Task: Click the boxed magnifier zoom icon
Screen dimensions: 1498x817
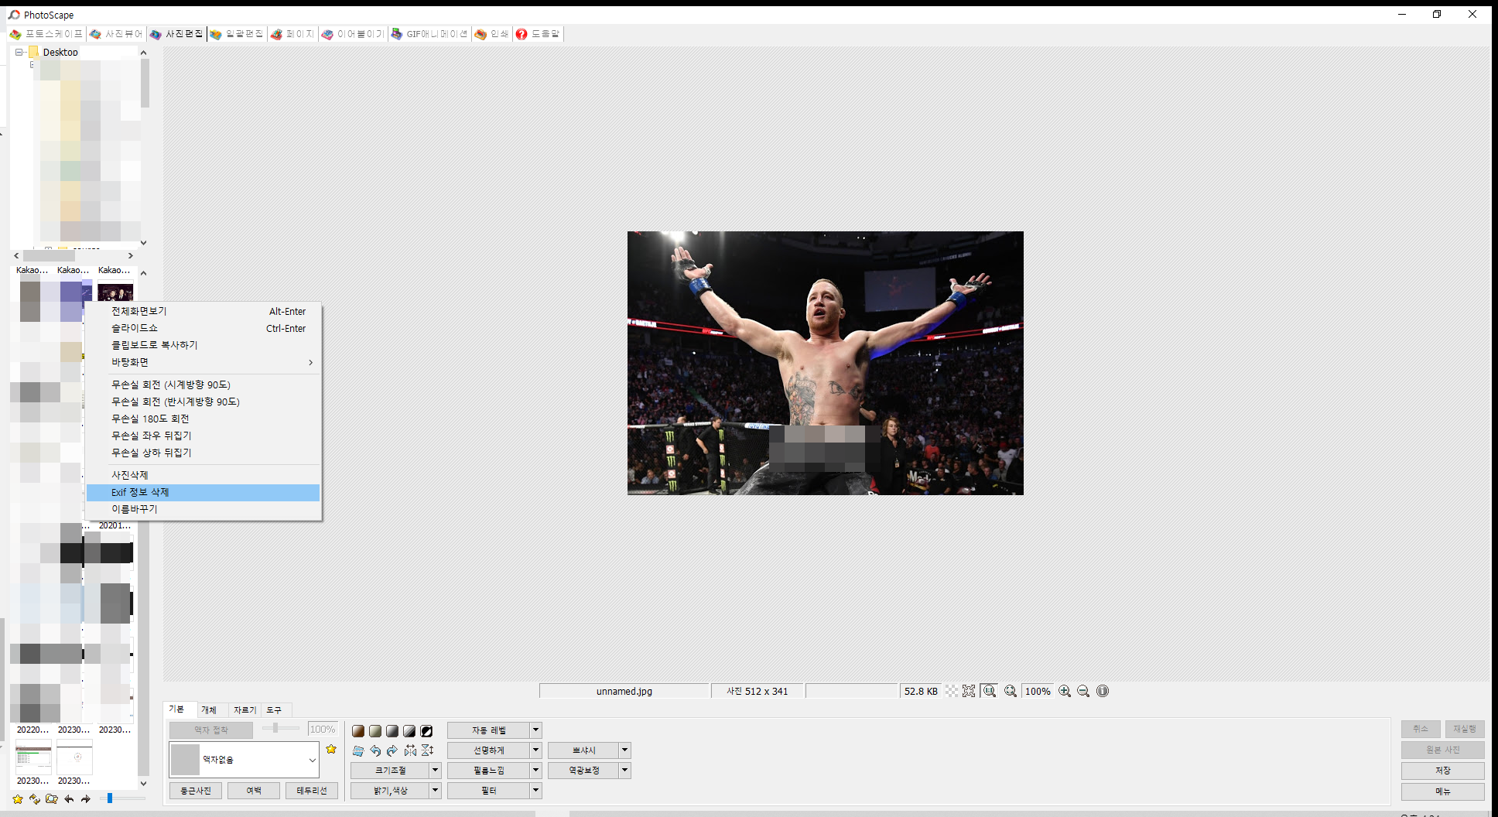Action: click(x=990, y=691)
